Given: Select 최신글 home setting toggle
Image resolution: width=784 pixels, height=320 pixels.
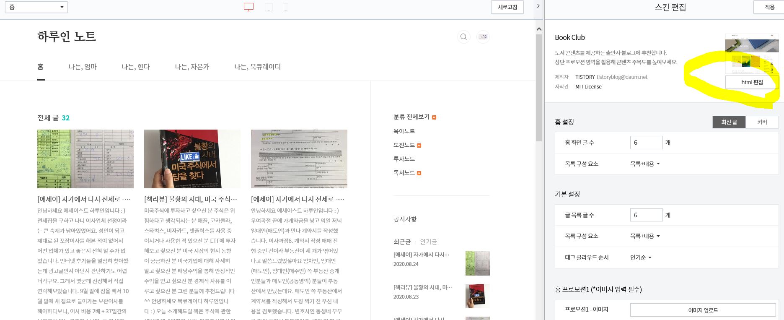Looking at the screenshot, I should click(729, 122).
